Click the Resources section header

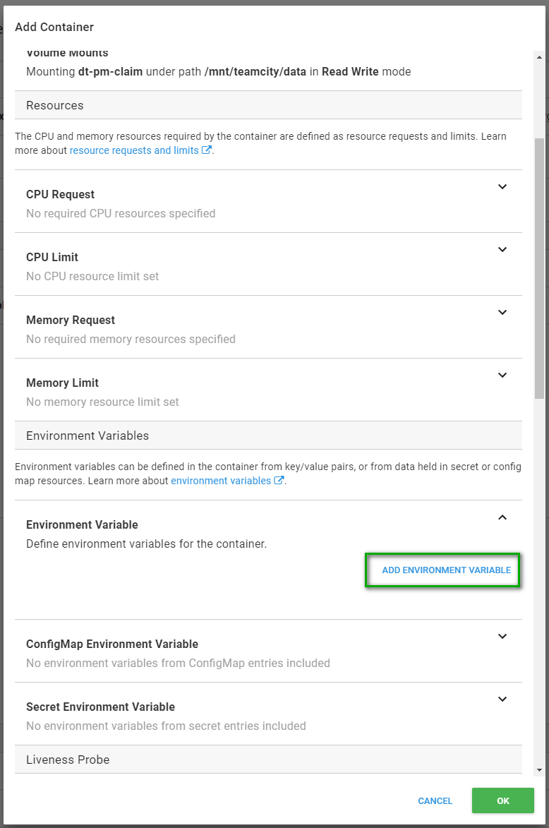click(x=55, y=105)
